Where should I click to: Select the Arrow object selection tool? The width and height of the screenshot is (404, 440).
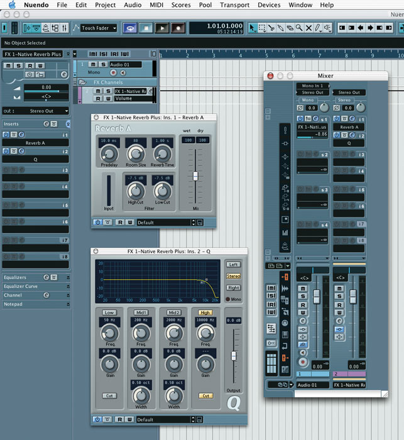coord(253,28)
